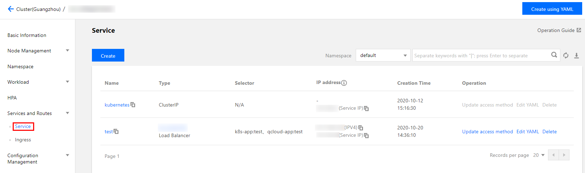Viewport: 585px width, 173px height.
Task: Show the IP address info tooltip icon
Action: [344, 83]
